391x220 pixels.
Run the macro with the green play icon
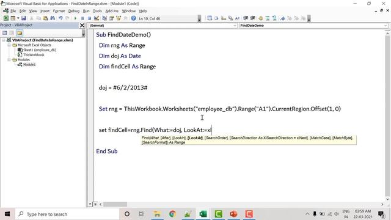pyautogui.click(x=75, y=18)
